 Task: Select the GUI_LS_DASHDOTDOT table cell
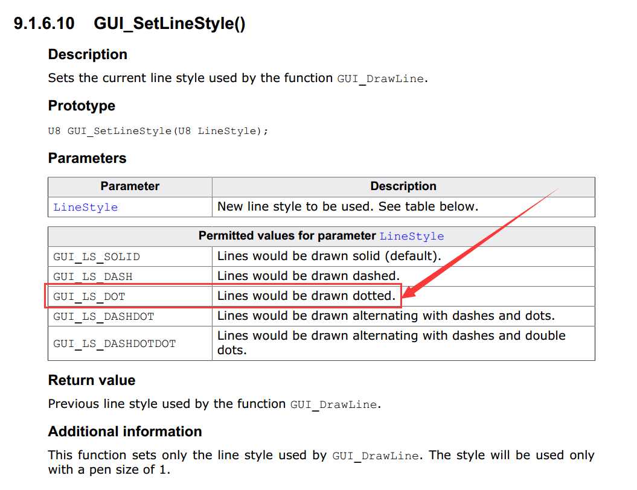coord(115,343)
